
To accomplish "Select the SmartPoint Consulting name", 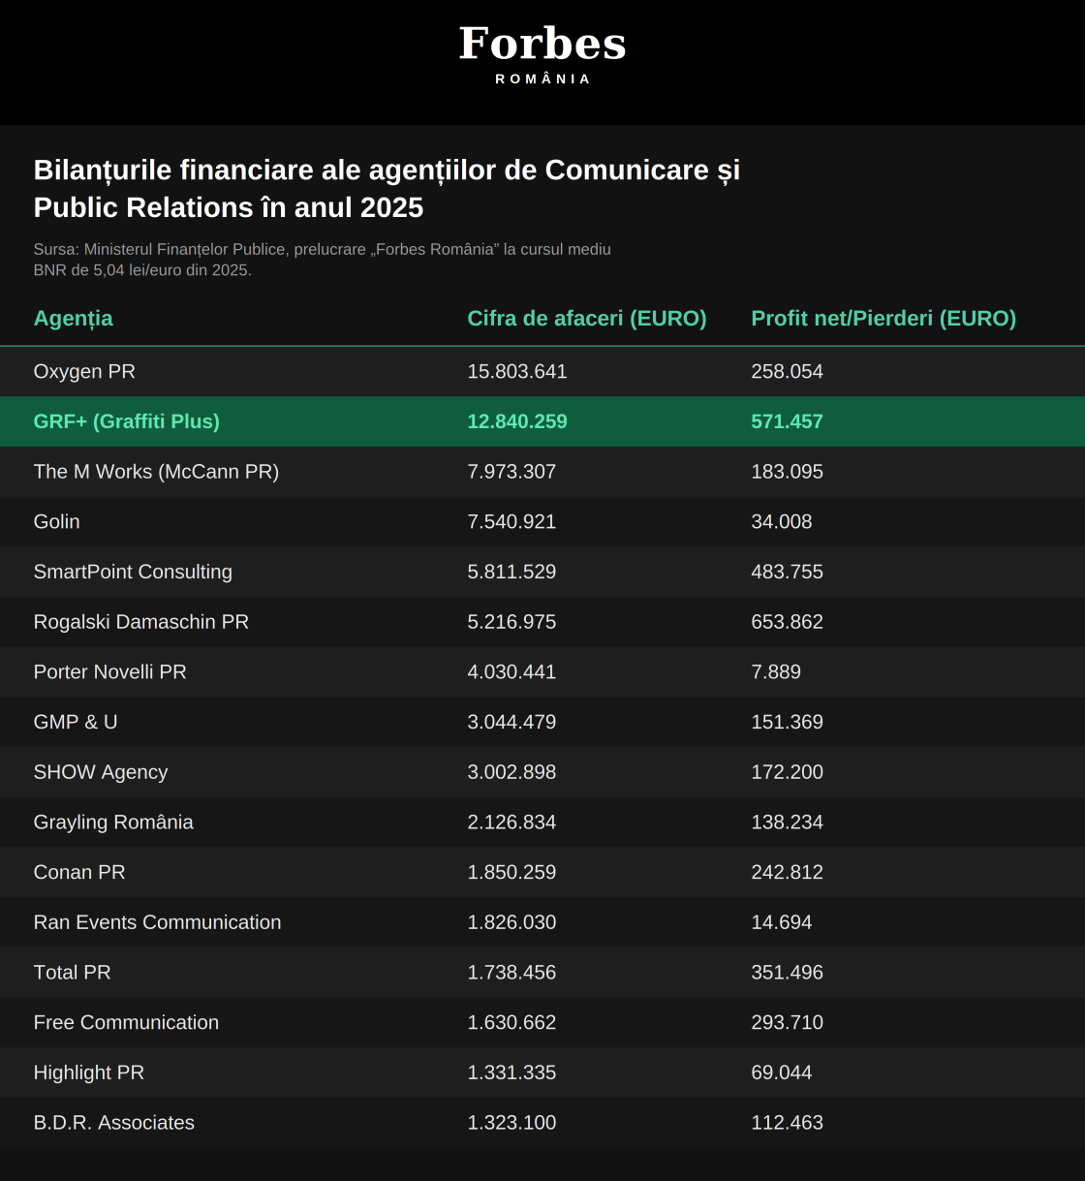I will click(x=133, y=572).
